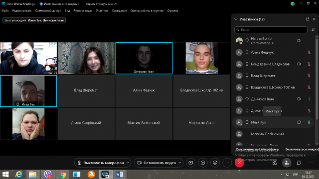Viewport: 319px width, 179px height.
Task: Stop my video (Остановить видео)
Action: tap(157, 163)
